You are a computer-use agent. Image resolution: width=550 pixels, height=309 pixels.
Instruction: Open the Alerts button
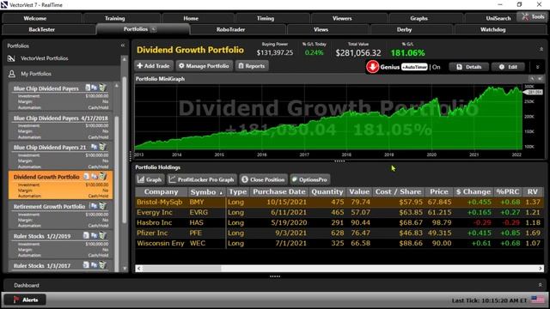tap(25, 300)
